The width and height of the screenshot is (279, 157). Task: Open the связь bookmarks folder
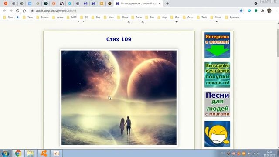58,17
